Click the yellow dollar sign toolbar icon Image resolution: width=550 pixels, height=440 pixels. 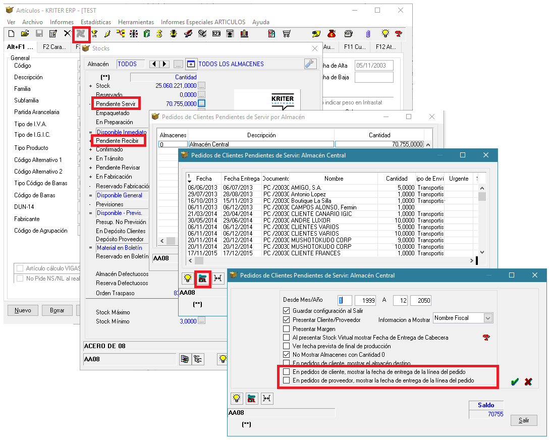pos(159,34)
